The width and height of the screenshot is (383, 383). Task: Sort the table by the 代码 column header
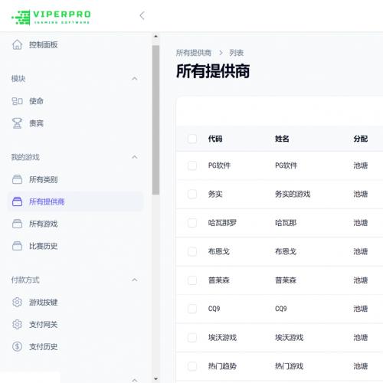pyautogui.click(x=215, y=139)
